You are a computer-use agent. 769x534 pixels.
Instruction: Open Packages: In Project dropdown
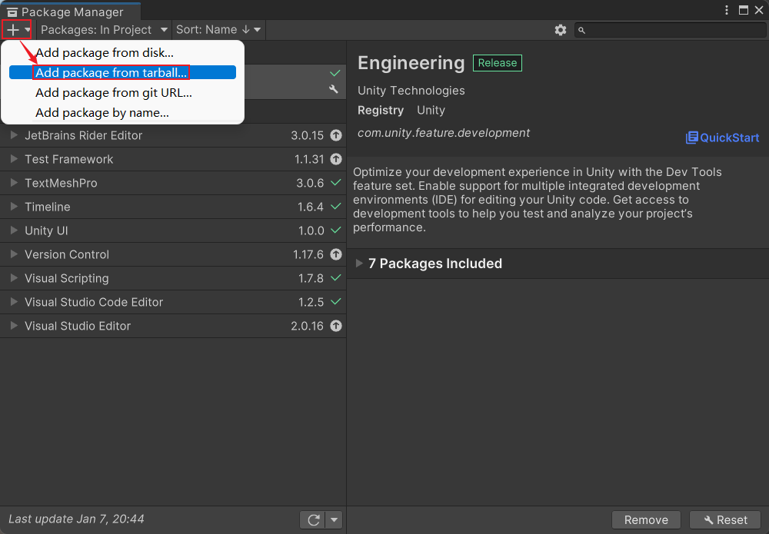tap(104, 30)
